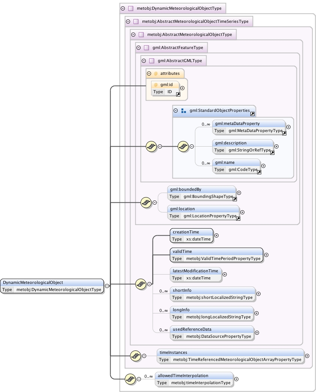Collapse the gml:AbstractGMLType box
Viewport: 316px width, 392px height.
click(x=144, y=61)
